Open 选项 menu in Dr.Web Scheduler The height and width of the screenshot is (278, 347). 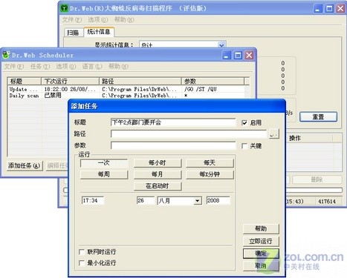point(66,66)
